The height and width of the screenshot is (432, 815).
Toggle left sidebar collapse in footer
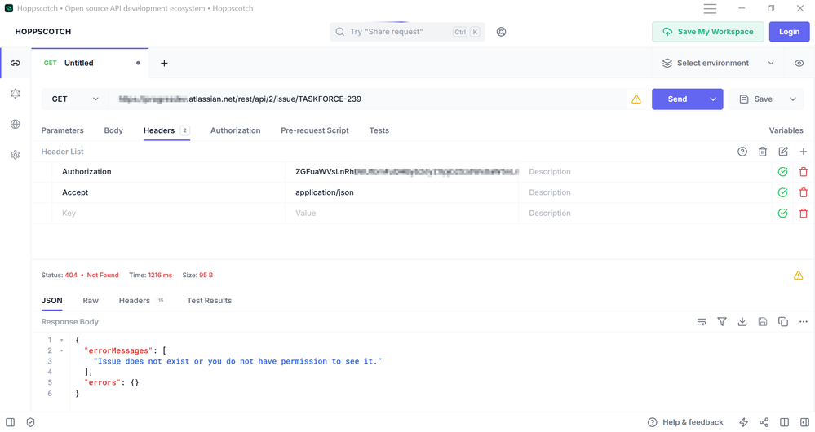coord(11,422)
